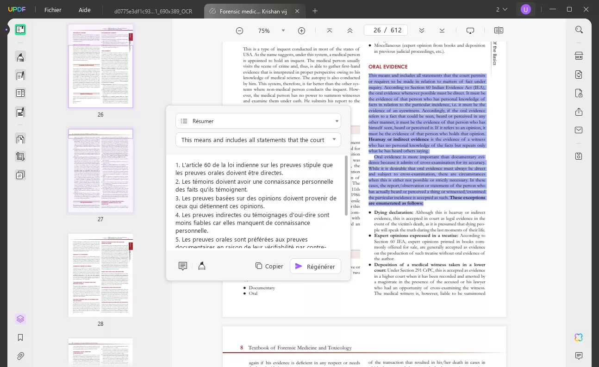Open the Layers panel icon
The width and height of the screenshot is (599, 367).
click(x=20, y=319)
